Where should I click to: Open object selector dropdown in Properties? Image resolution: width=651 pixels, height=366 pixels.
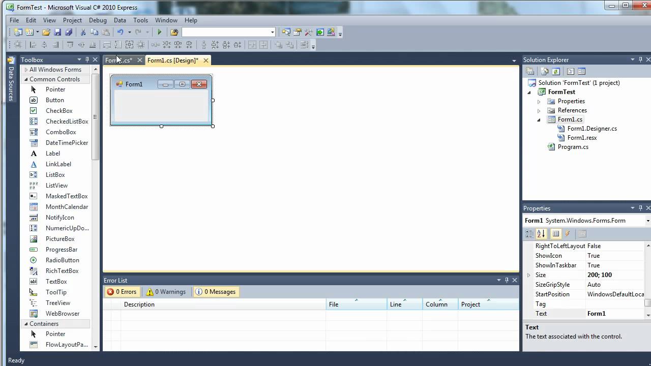(647, 221)
